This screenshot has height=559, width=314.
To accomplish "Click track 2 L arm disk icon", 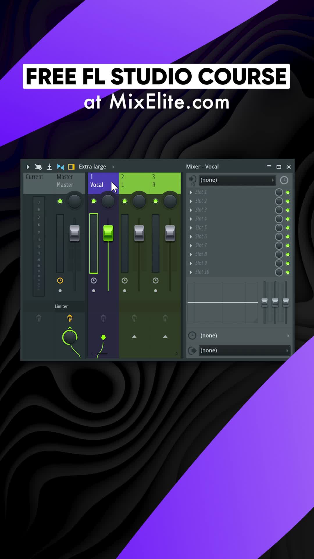I will (x=134, y=318).
